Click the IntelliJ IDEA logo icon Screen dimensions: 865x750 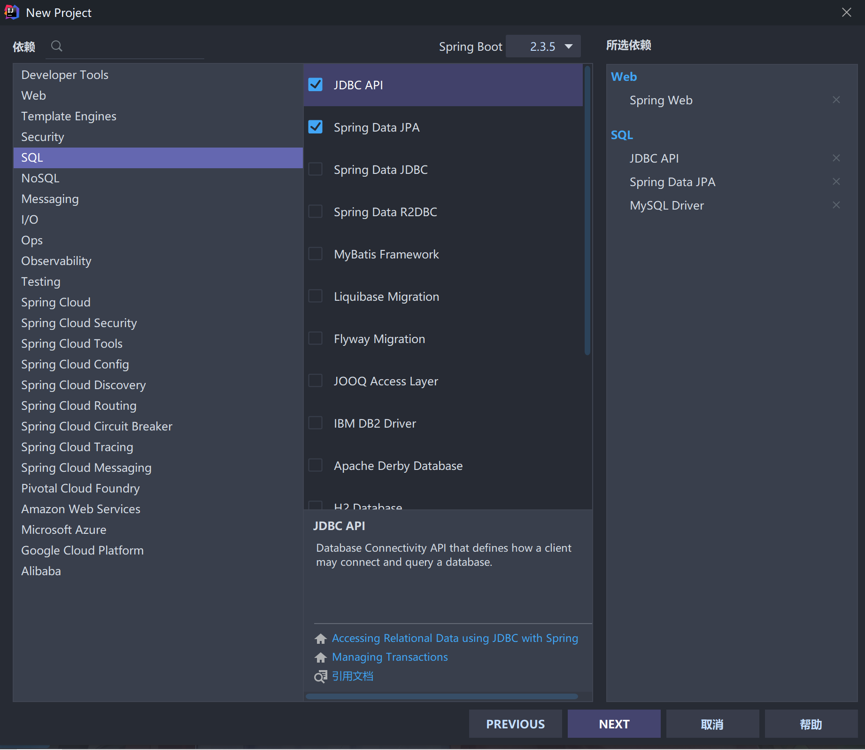pyautogui.click(x=12, y=12)
